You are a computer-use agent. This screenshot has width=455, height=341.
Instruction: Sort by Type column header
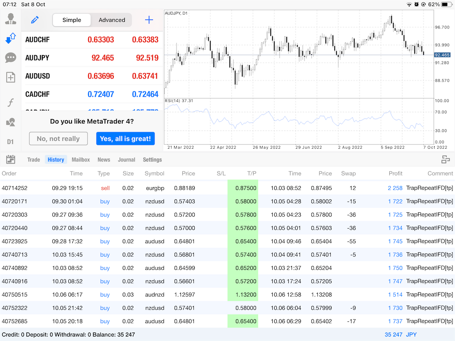pos(104,174)
